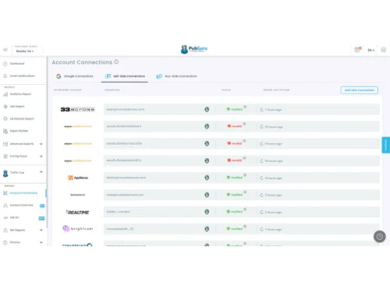
Task: Refresh report for Brightcom connection
Action: pos(262,229)
